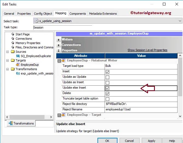
Task: Click the Sources folder icon
Action: 13,51
